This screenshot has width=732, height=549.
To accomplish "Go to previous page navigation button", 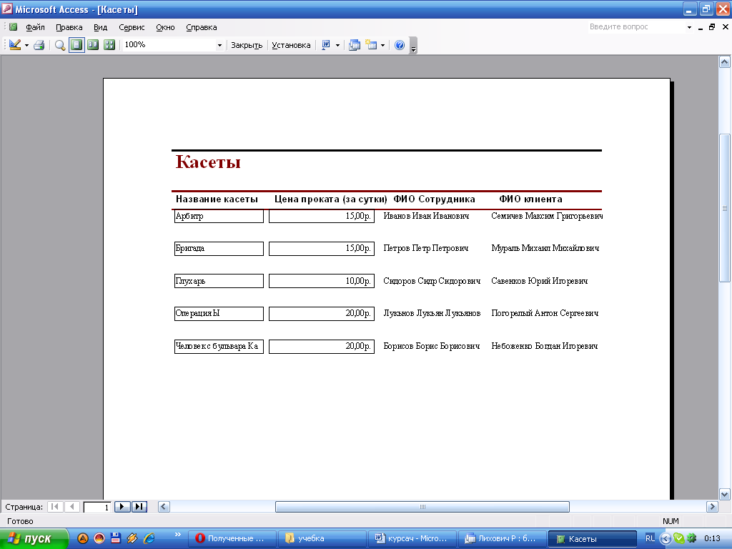I will [x=72, y=507].
